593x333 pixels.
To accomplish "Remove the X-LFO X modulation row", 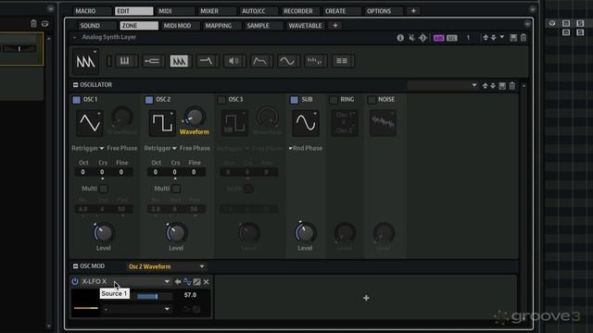I will tap(206, 281).
